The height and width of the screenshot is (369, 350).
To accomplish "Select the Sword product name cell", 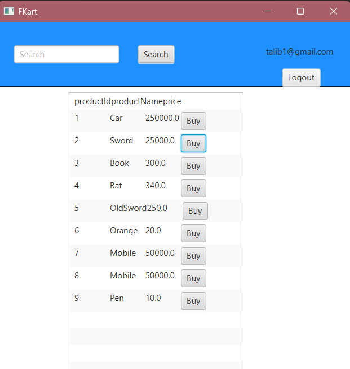I will [121, 141].
